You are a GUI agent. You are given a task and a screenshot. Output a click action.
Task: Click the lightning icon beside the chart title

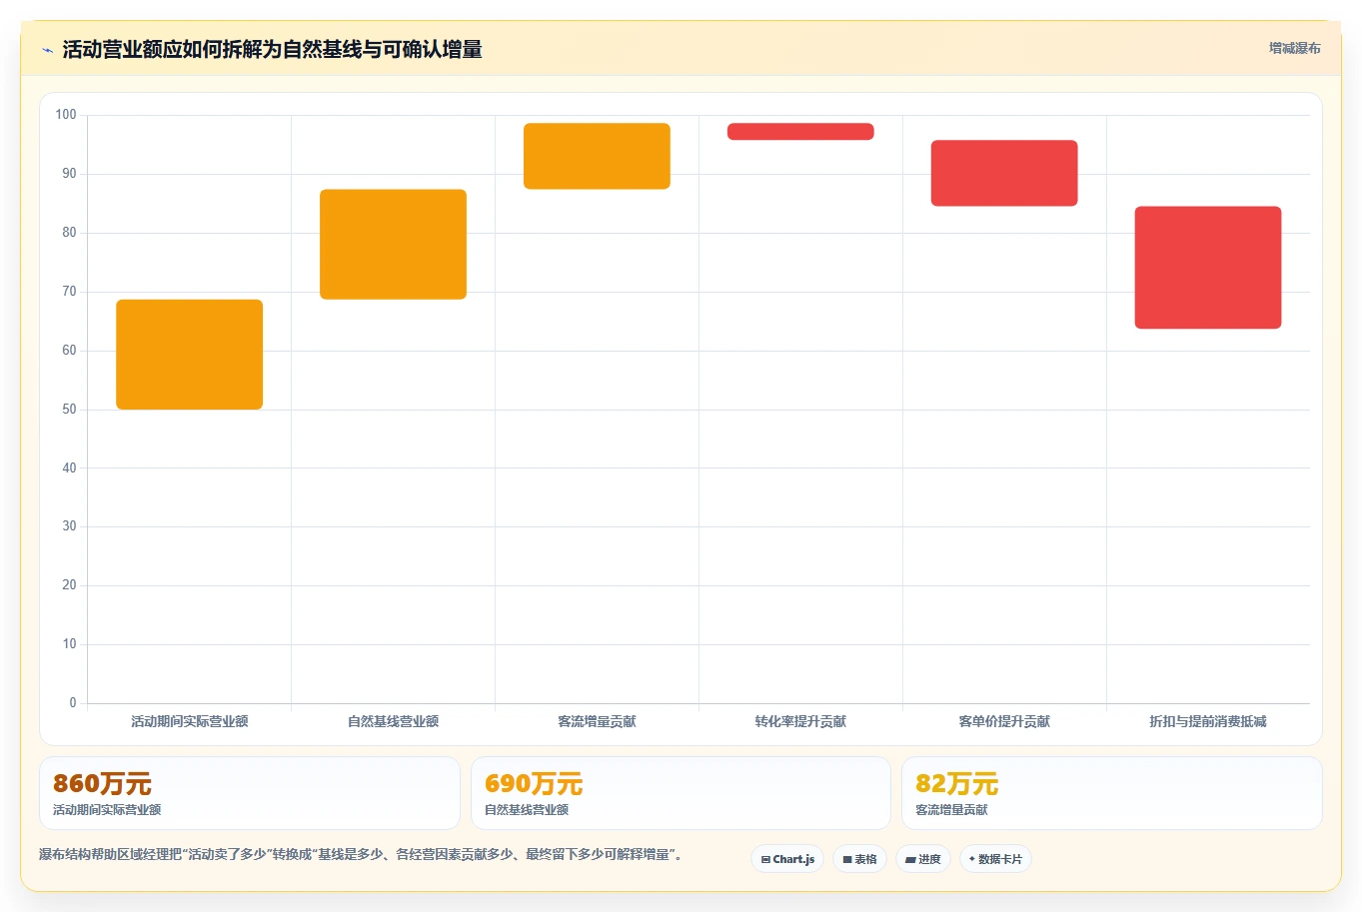click(x=47, y=50)
